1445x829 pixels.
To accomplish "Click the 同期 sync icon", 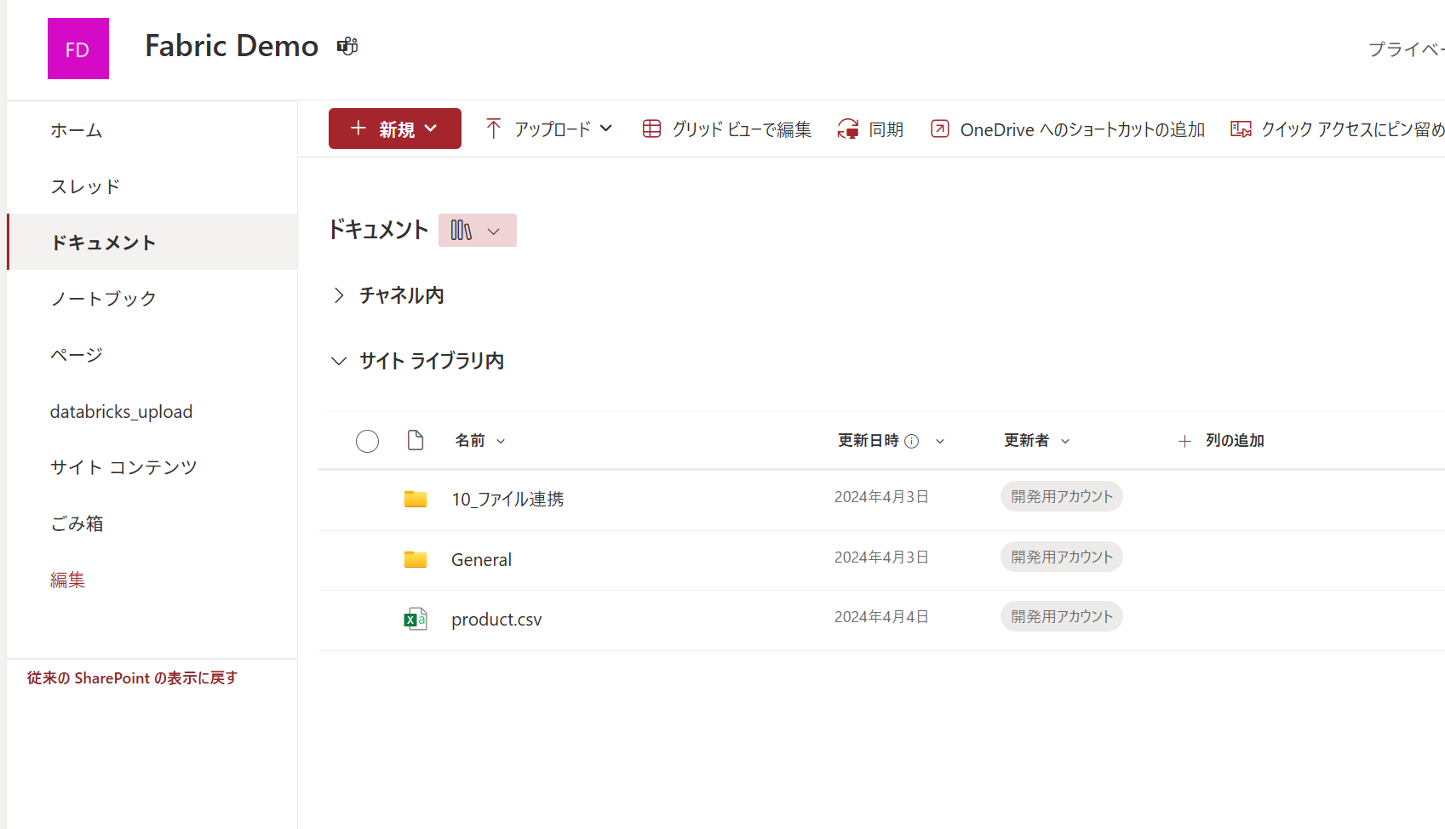I will (x=848, y=129).
